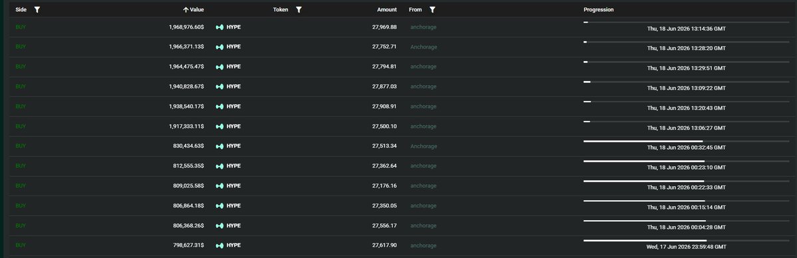Open the Token column filter icon
This screenshot has height=258, width=797.
tap(299, 10)
